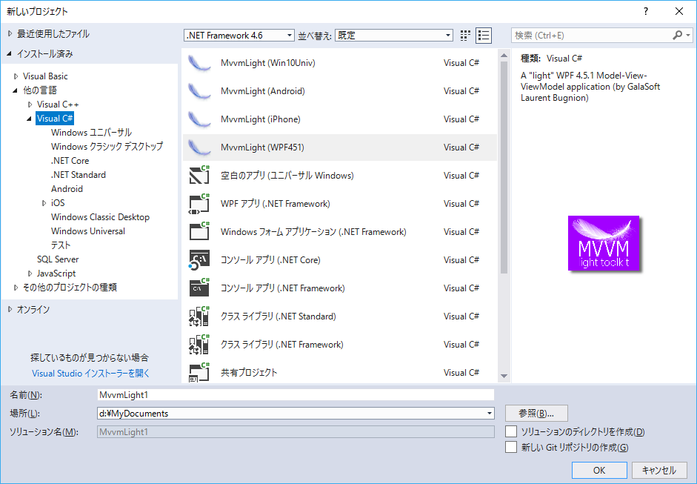Select MvvmLight (Win10Univ) template name
The height and width of the screenshot is (484, 697).
point(268,63)
